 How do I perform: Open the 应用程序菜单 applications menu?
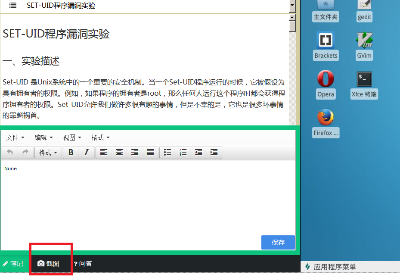click(x=331, y=267)
